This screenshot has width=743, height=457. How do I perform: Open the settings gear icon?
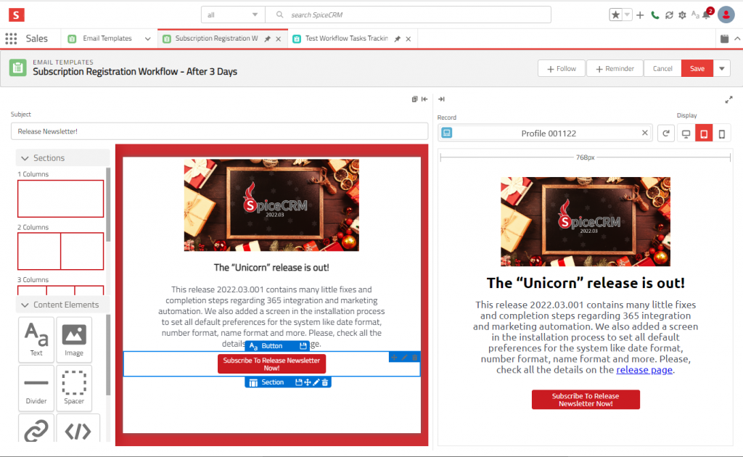coord(682,15)
